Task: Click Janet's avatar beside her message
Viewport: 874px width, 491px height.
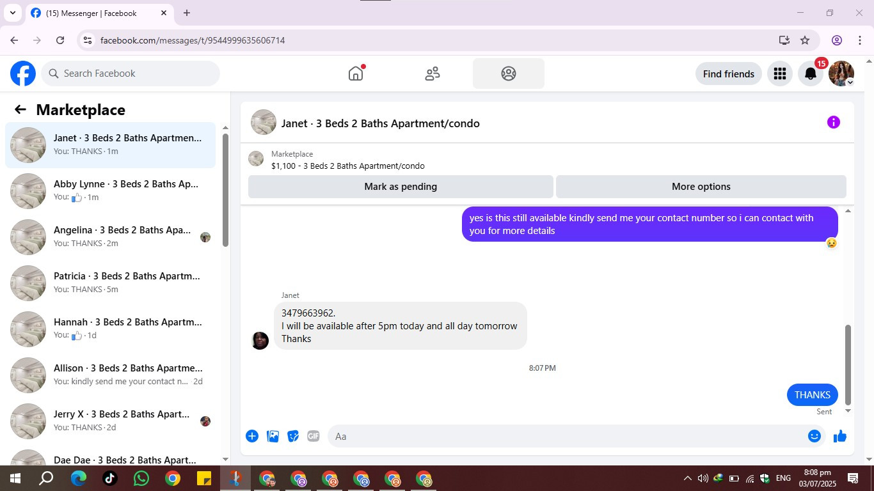Action: [260, 341]
